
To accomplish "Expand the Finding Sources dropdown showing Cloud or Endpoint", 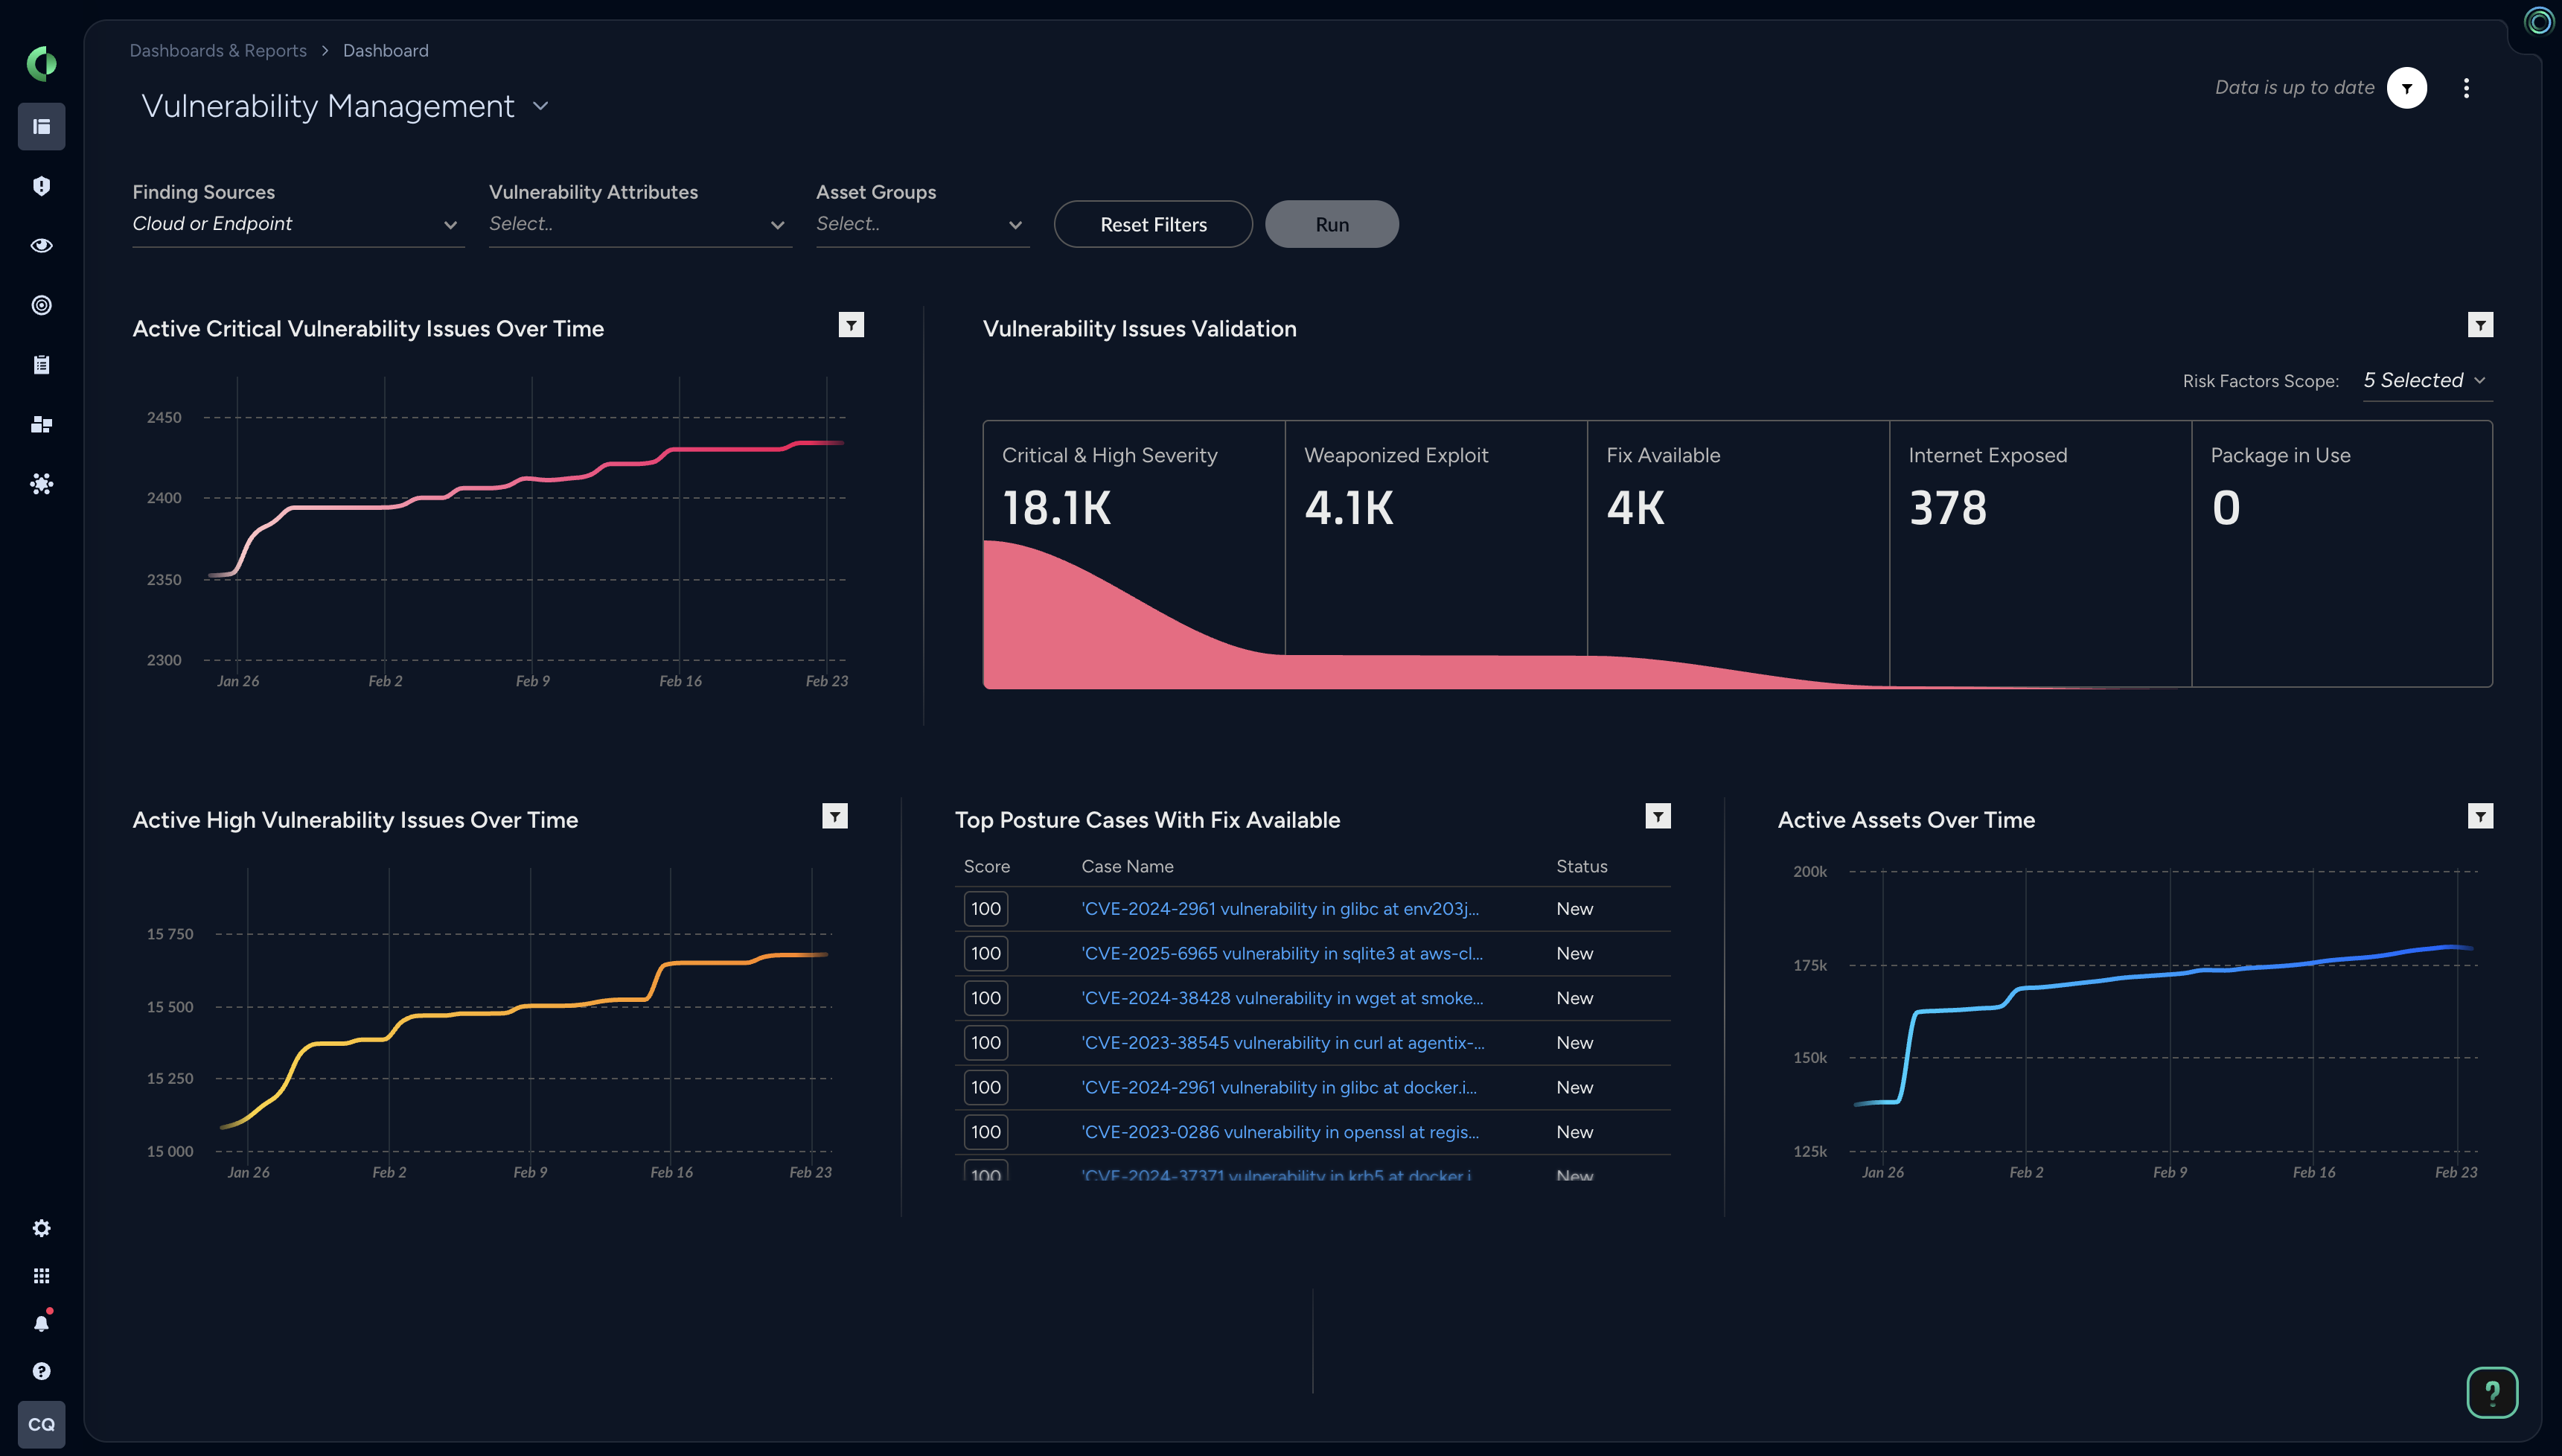I will 297,224.
